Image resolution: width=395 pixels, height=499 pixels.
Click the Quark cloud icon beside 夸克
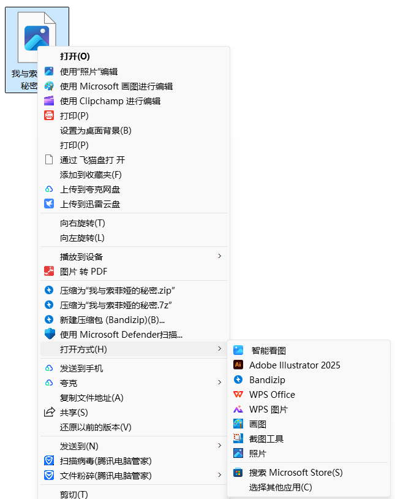coord(49,383)
